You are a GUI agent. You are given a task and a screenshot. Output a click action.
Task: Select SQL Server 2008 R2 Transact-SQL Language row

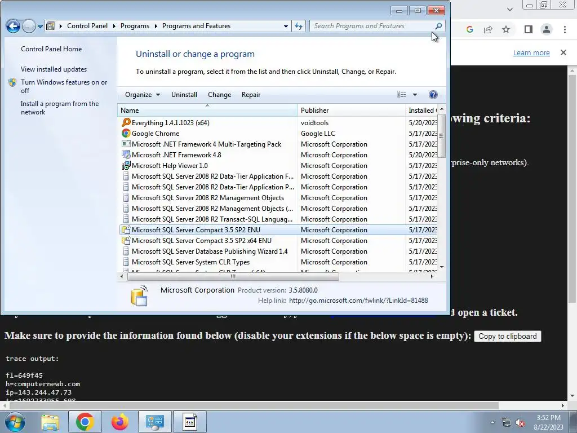[278, 219]
